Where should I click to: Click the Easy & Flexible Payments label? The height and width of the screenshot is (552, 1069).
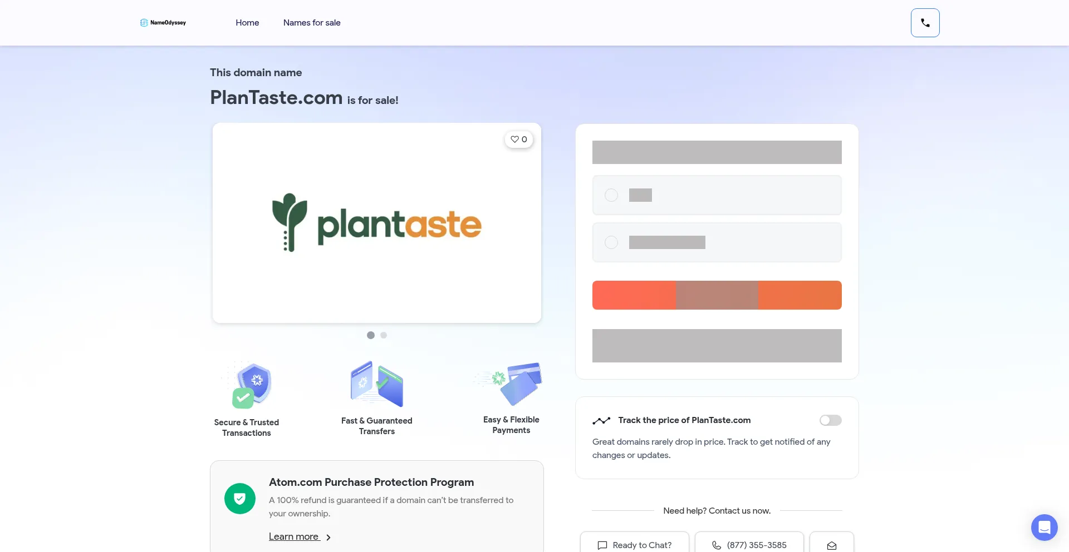click(511, 425)
